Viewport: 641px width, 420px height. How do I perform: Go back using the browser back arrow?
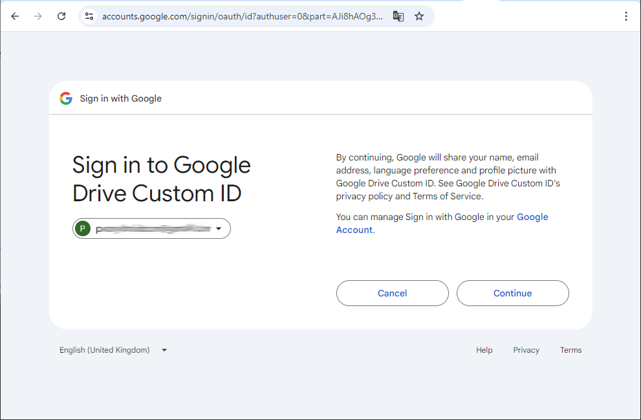click(x=15, y=16)
